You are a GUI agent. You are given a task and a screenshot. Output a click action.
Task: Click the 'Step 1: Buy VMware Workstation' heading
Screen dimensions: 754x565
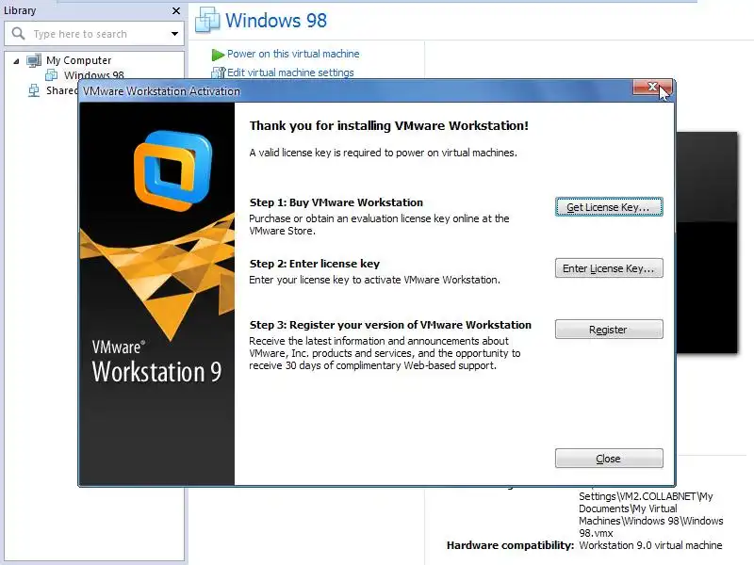[336, 202]
